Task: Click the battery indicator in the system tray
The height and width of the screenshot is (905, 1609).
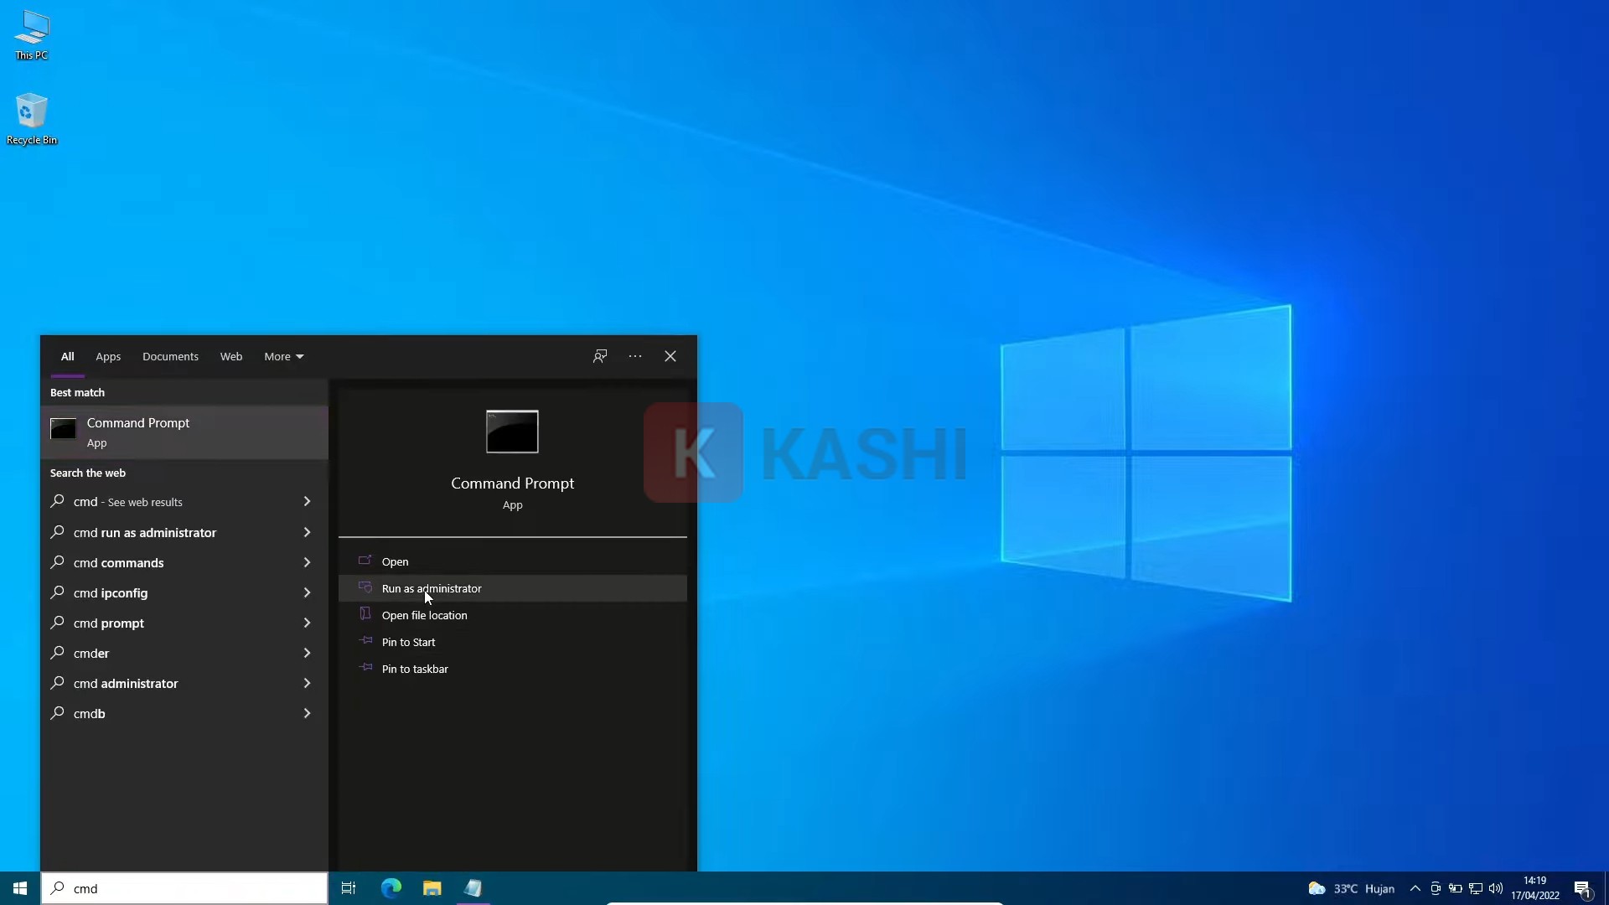Action: (x=1456, y=889)
